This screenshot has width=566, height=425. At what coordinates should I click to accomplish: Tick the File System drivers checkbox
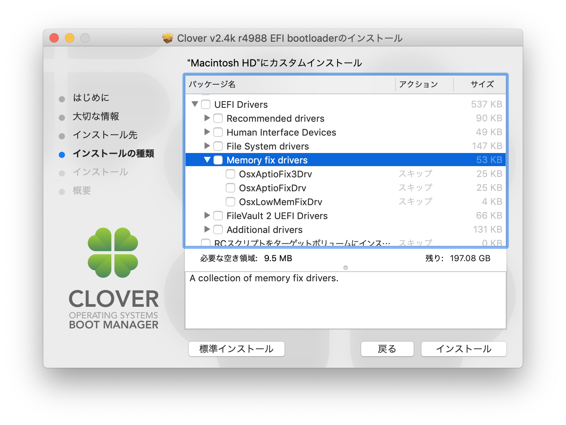point(218,146)
